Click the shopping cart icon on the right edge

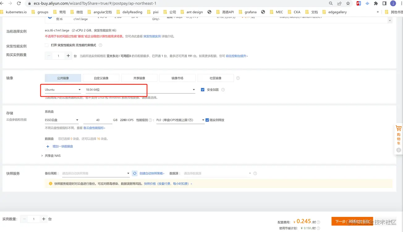tap(399, 128)
